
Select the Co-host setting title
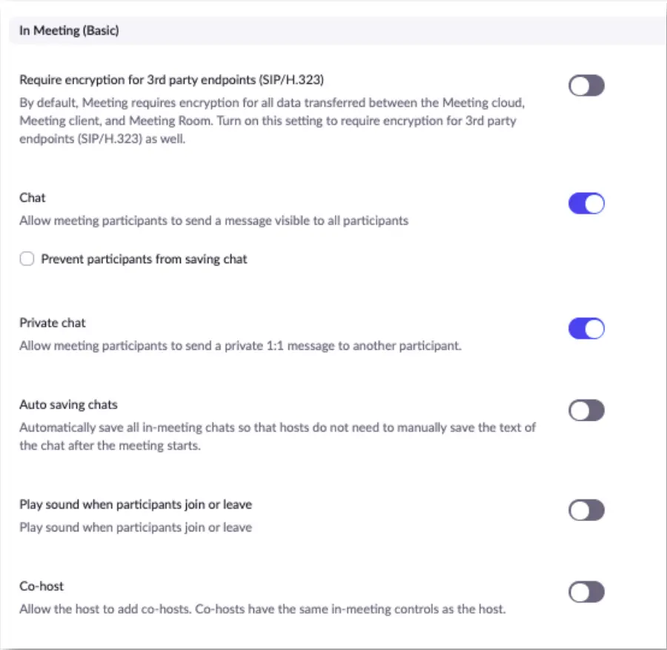(x=42, y=586)
